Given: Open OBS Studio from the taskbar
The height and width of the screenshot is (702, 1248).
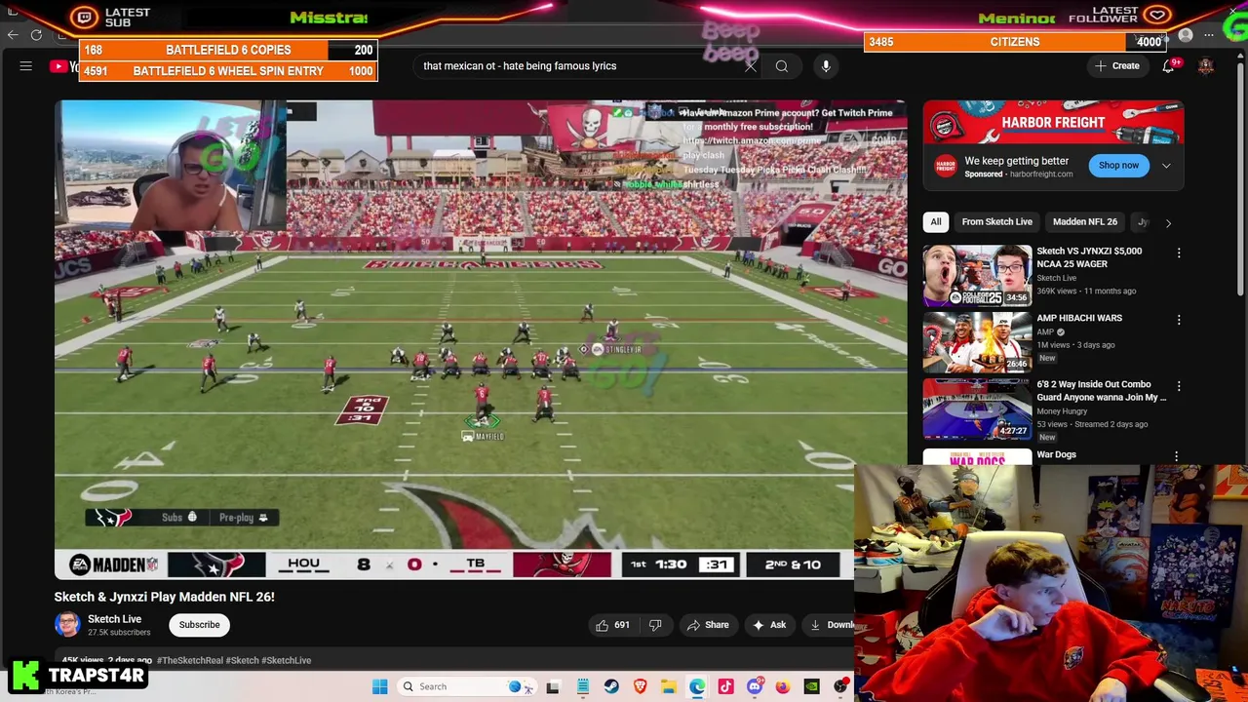Looking at the screenshot, I should tap(840, 686).
